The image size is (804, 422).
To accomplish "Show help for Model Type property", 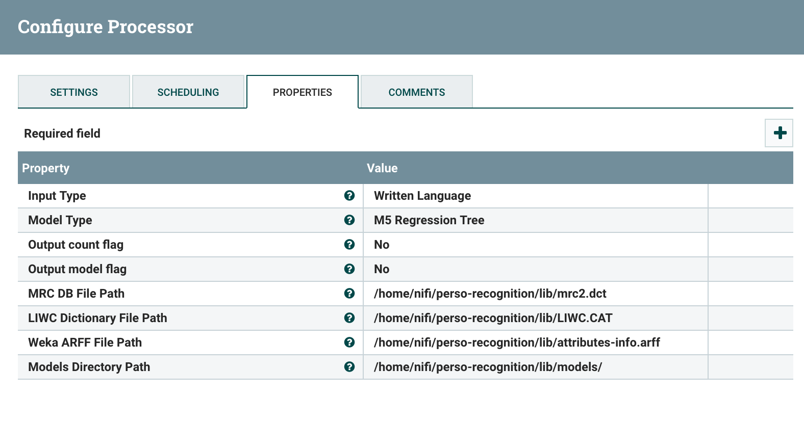I will (349, 220).
